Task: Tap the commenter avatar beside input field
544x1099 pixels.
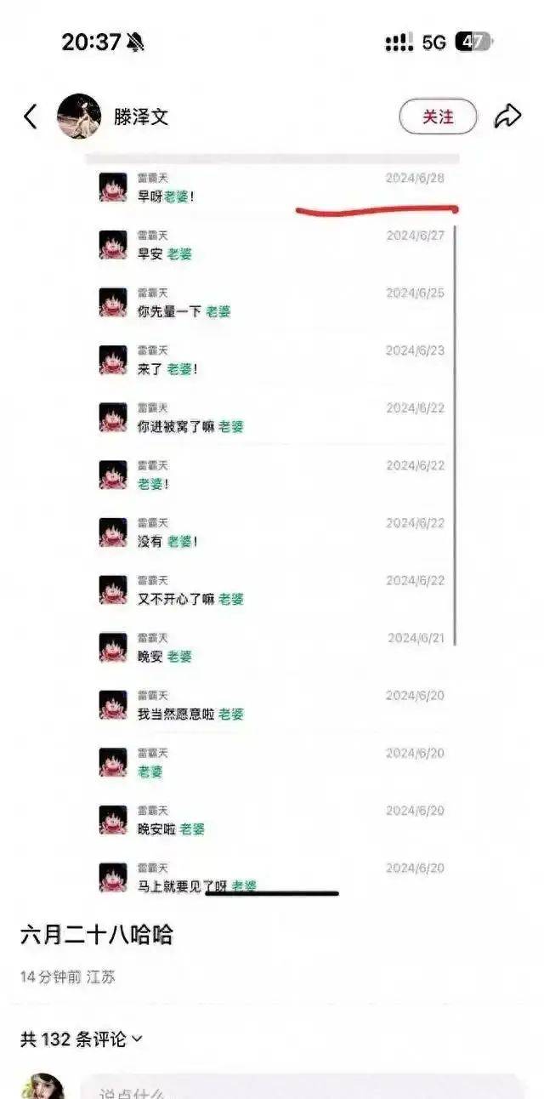Action: pyautogui.click(x=42, y=1087)
